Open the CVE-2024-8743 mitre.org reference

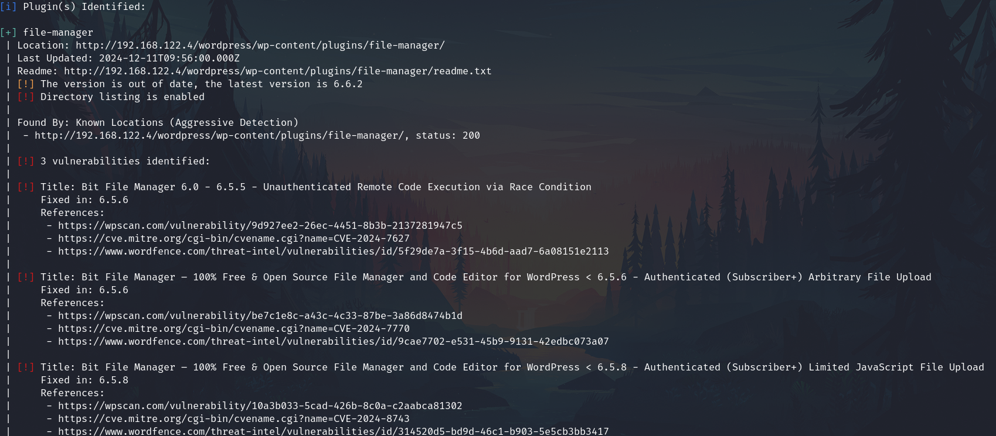233,419
